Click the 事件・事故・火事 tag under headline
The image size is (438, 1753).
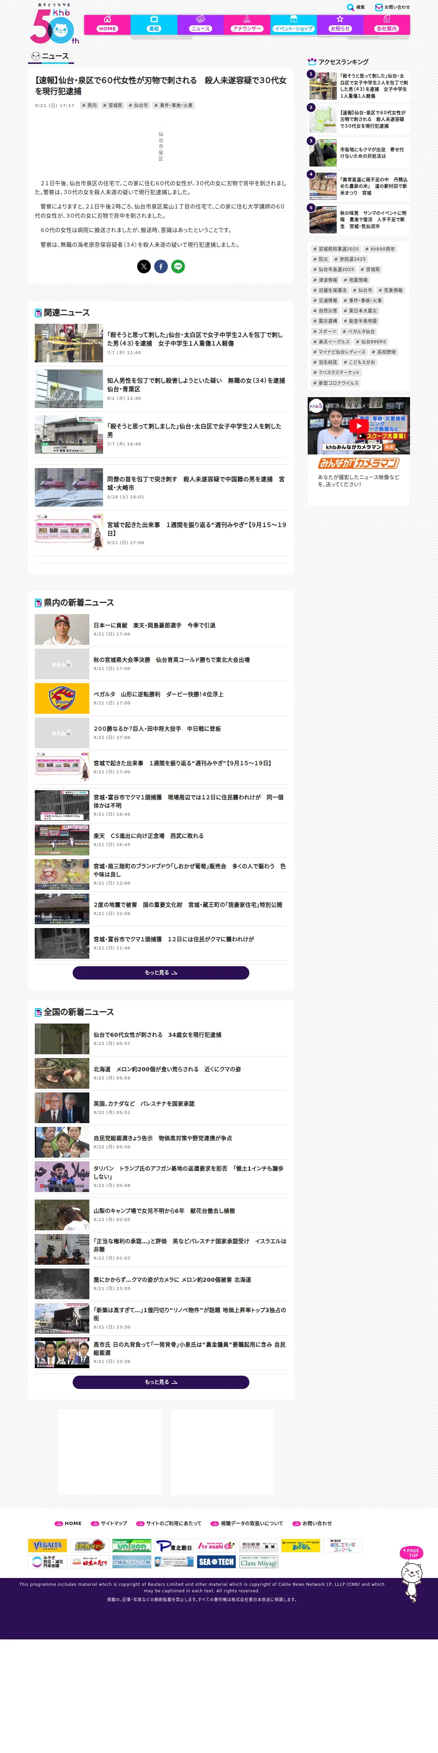pos(173,105)
